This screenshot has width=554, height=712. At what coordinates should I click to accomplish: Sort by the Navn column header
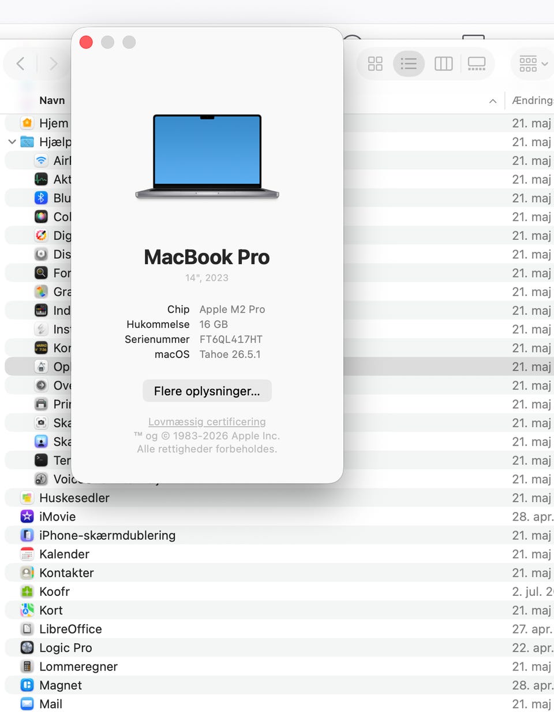pyautogui.click(x=52, y=100)
